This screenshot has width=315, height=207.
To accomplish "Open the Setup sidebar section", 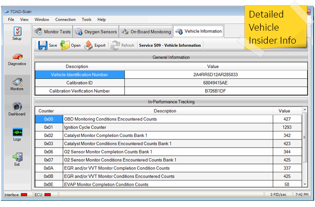I will coord(17,34).
